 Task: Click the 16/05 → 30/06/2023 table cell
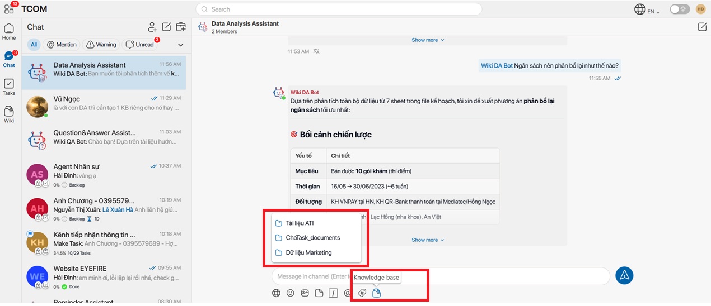pos(413,187)
